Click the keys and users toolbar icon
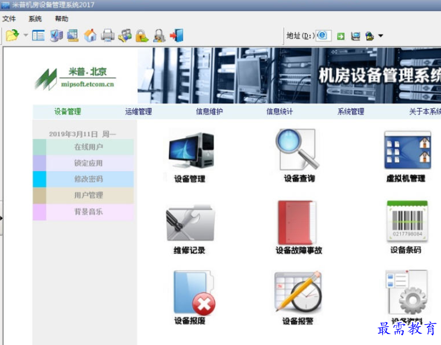 tap(125, 35)
